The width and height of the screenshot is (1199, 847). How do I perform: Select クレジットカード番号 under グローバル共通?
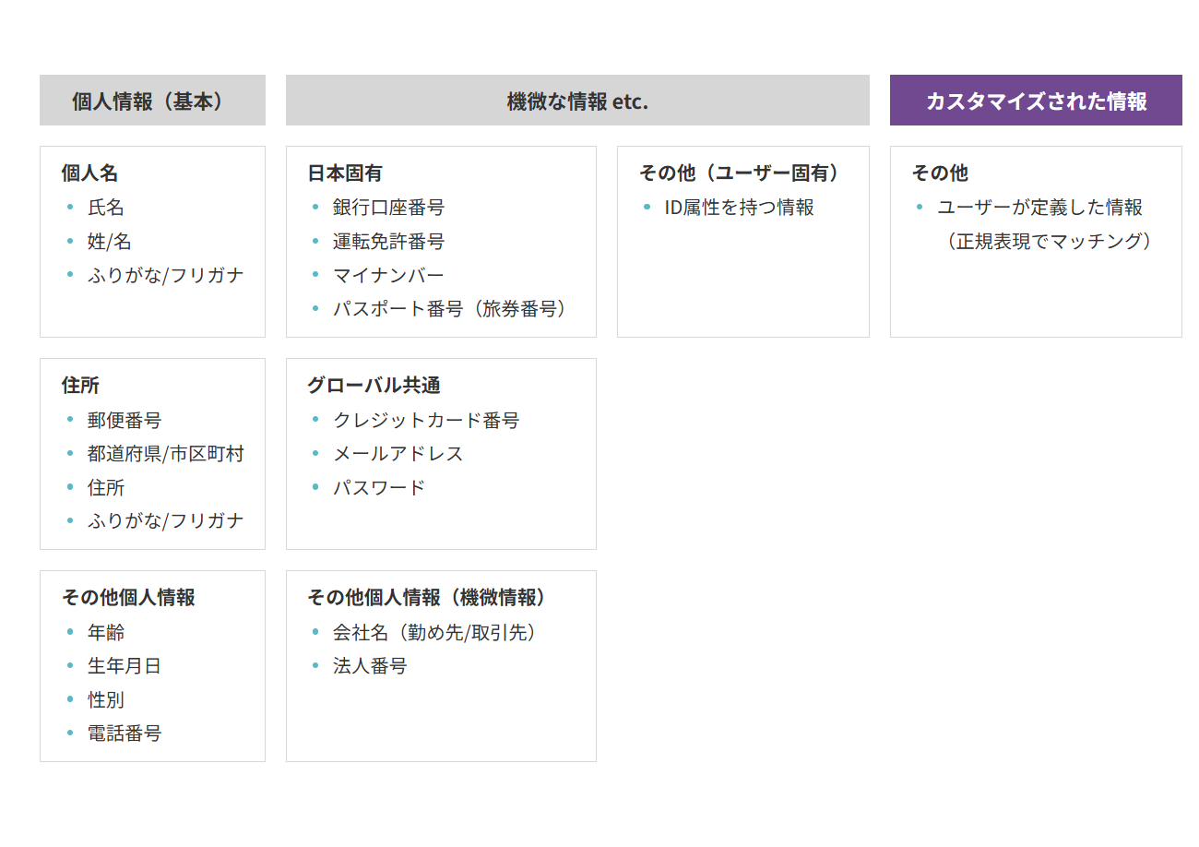click(426, 420)
